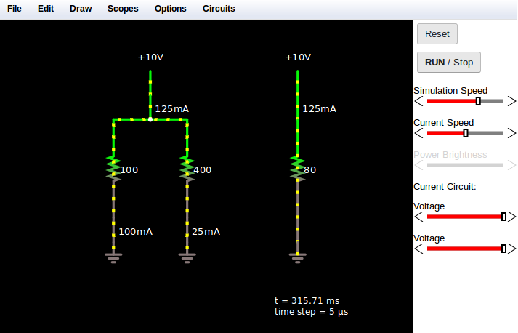
Task: Open the Scopes menu
Action: pyautogui.click(x=123, y=9)
